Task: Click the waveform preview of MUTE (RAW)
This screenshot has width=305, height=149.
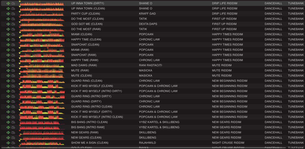Action: tap(42, 70)
